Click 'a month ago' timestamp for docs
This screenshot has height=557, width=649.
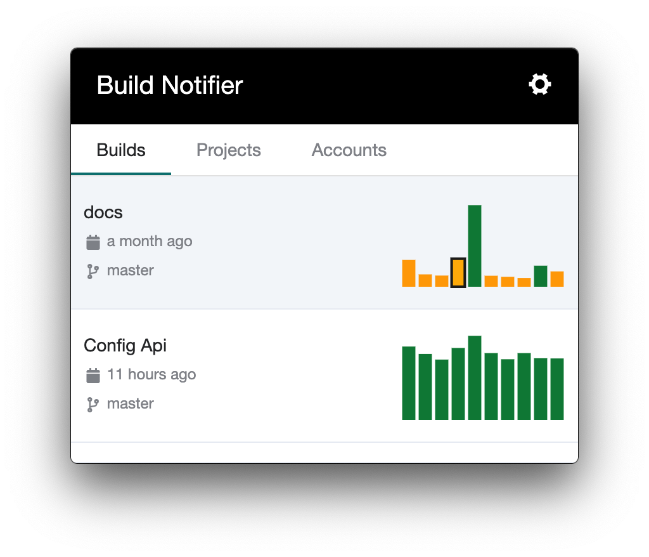150,241
